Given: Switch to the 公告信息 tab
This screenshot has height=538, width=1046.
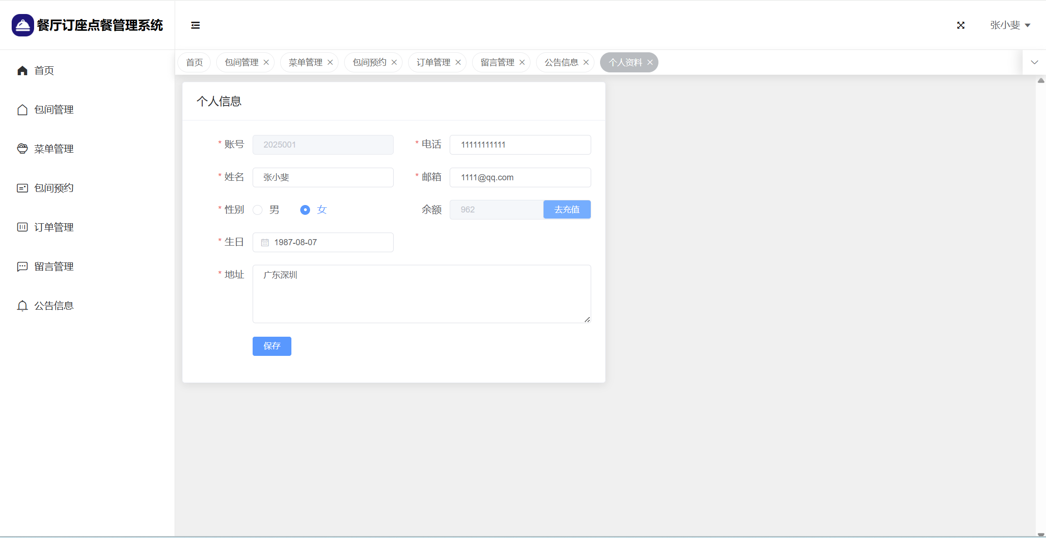Looking at the screenshot, I should coord(561,63).
